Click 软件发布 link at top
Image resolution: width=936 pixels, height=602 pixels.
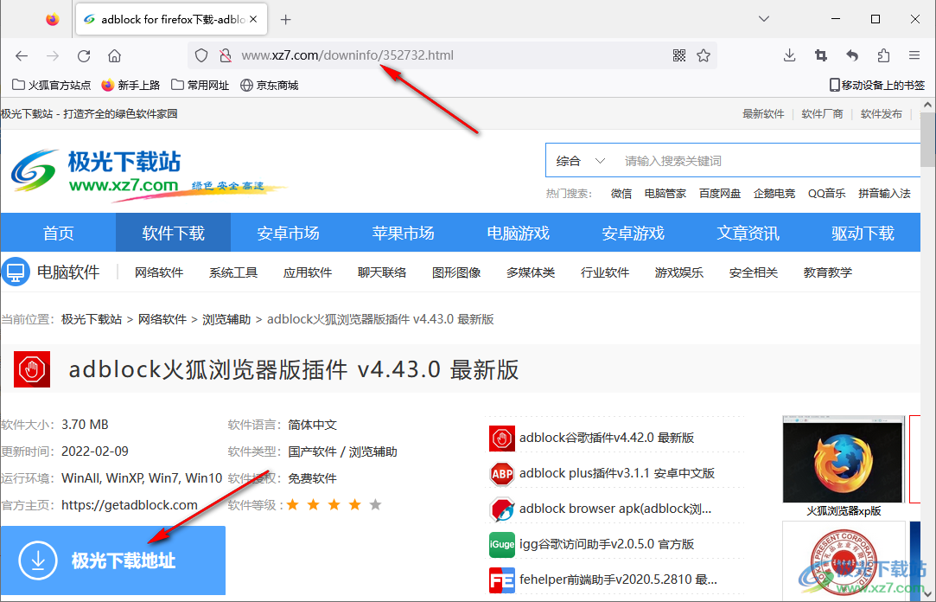[x=881, y=114]
